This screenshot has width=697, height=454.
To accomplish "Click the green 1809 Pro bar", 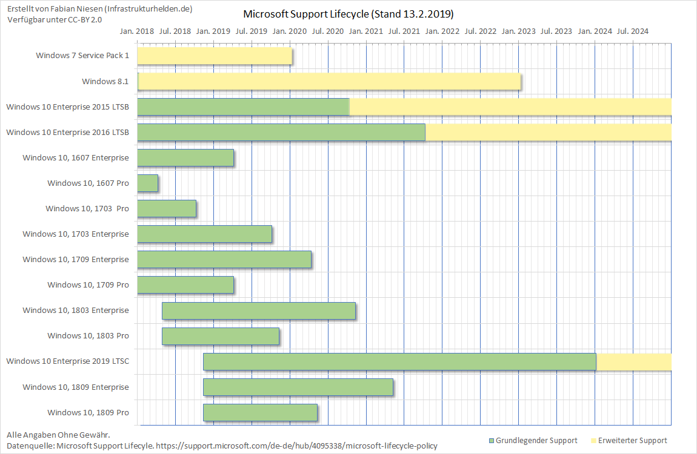I will coord(261,413).
